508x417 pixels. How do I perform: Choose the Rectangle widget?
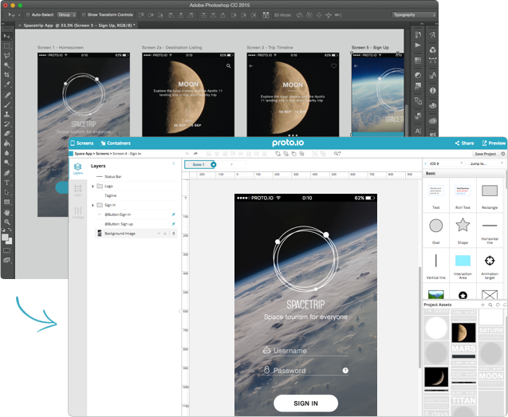[x=490, y=191]
